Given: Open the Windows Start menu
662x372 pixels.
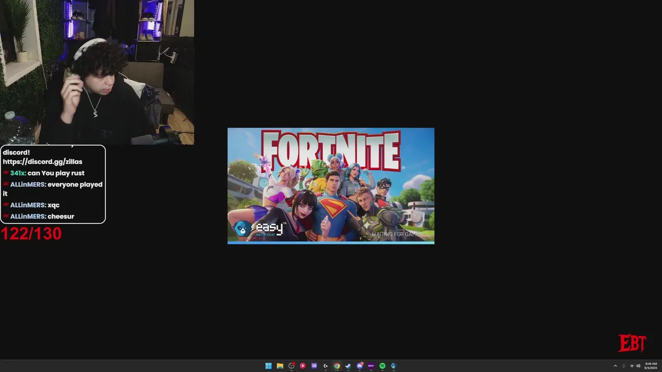Looking at the screenshot, I should coord(268,366).
